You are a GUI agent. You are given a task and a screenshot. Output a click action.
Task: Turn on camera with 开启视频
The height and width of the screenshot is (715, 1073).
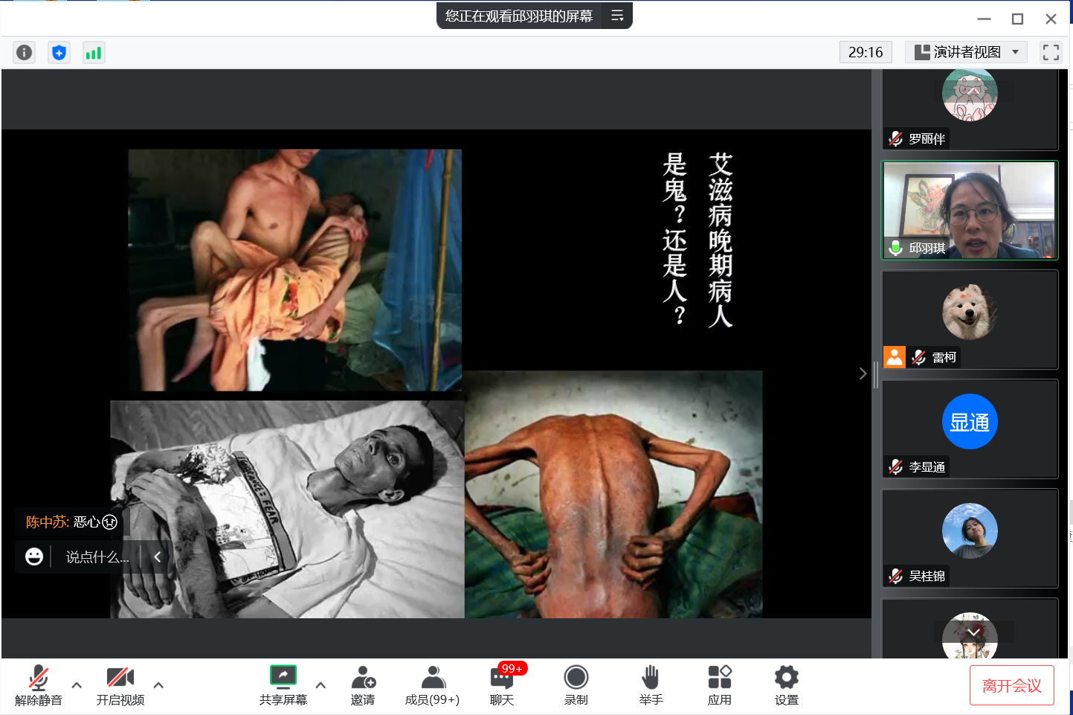pyautogui.click(x=120, y=685)
